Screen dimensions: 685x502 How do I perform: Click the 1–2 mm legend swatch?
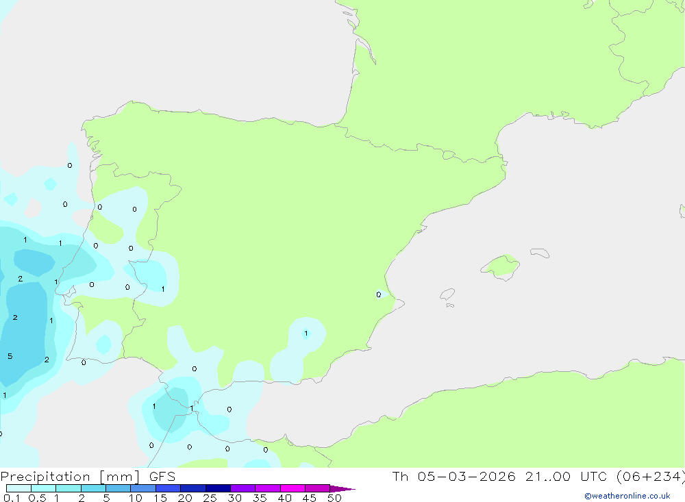pyautogui.click(x=68, y=488)
